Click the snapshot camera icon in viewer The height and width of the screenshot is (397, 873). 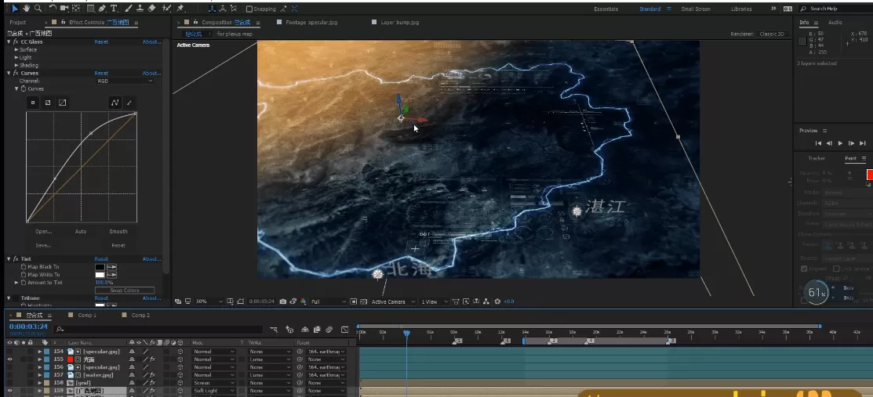tap(282, 301)
